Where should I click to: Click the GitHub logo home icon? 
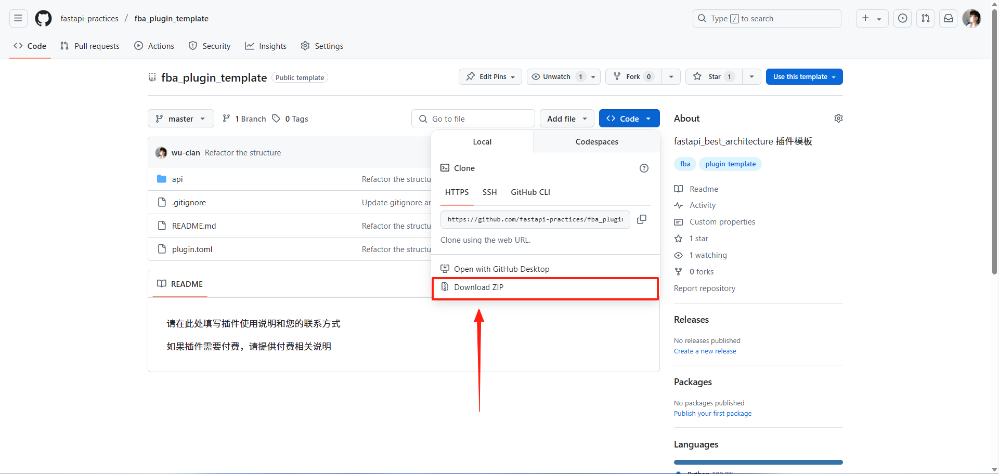(x=43, y=19)
